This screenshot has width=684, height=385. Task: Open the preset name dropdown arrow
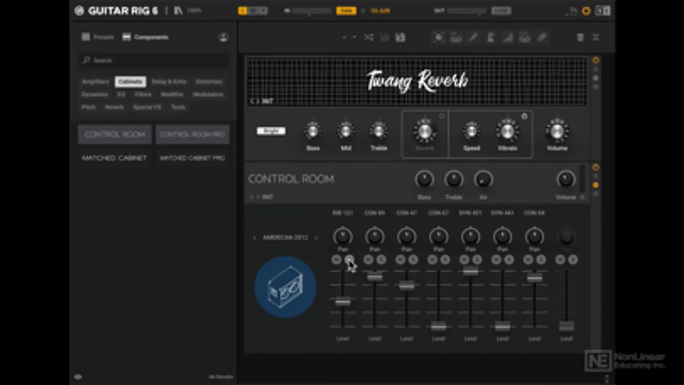pos(354,38)
